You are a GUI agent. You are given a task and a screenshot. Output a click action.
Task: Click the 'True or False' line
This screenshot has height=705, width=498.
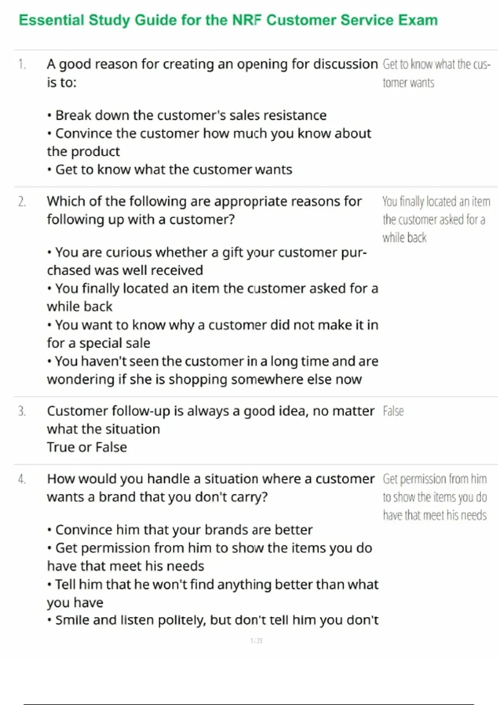[87, 447]
